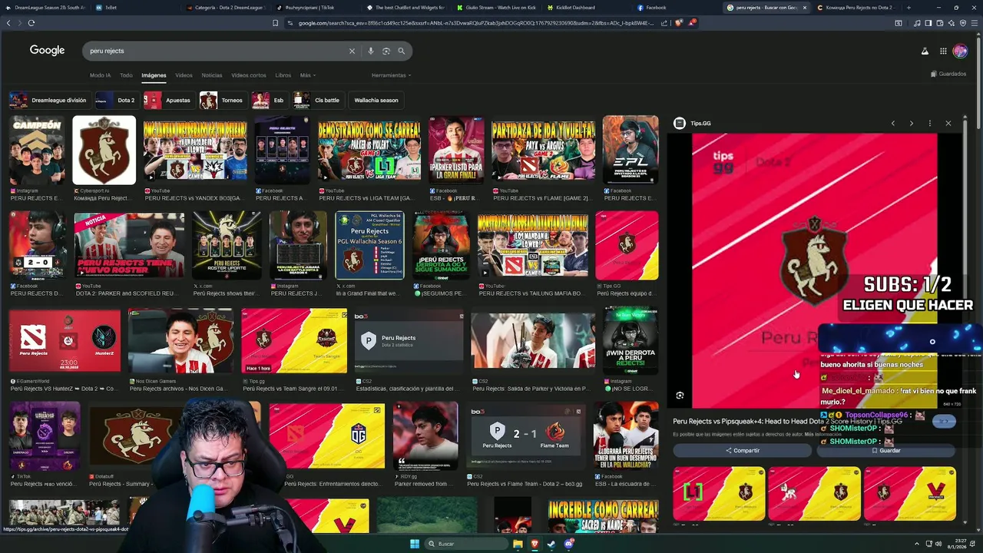Screen dimensions: 983x553
Task: Open PERU REJECTS vs YANDEX thumbnail
Action: click(195, 151)
